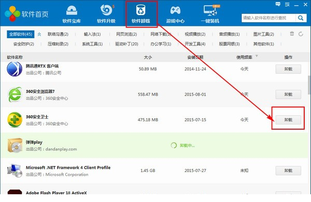Sort by 软件名称 column header

(x=15, y=57)
